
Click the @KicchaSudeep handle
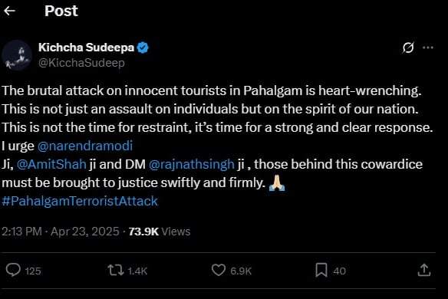coord(81,63)
